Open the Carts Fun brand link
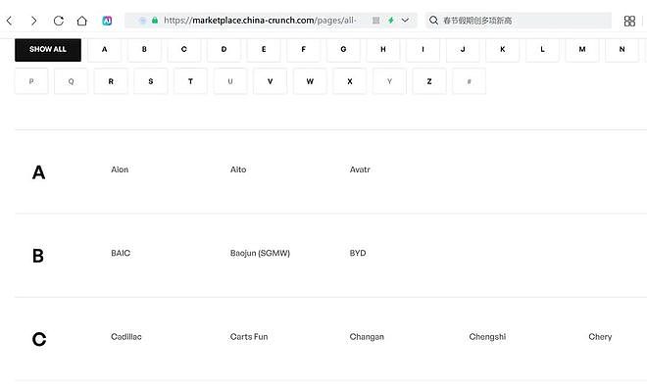The image size is (647, 387). (249, 337)
